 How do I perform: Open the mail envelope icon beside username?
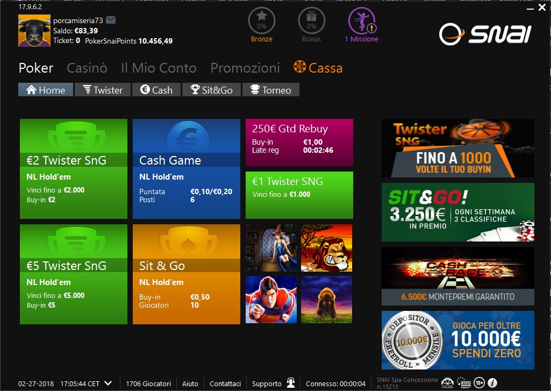tap(111, 20)
